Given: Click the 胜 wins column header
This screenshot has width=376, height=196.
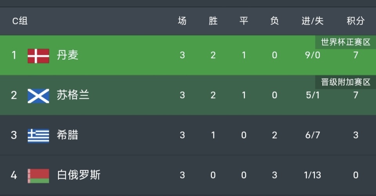Looking at the screenshot, I should 213,21.
